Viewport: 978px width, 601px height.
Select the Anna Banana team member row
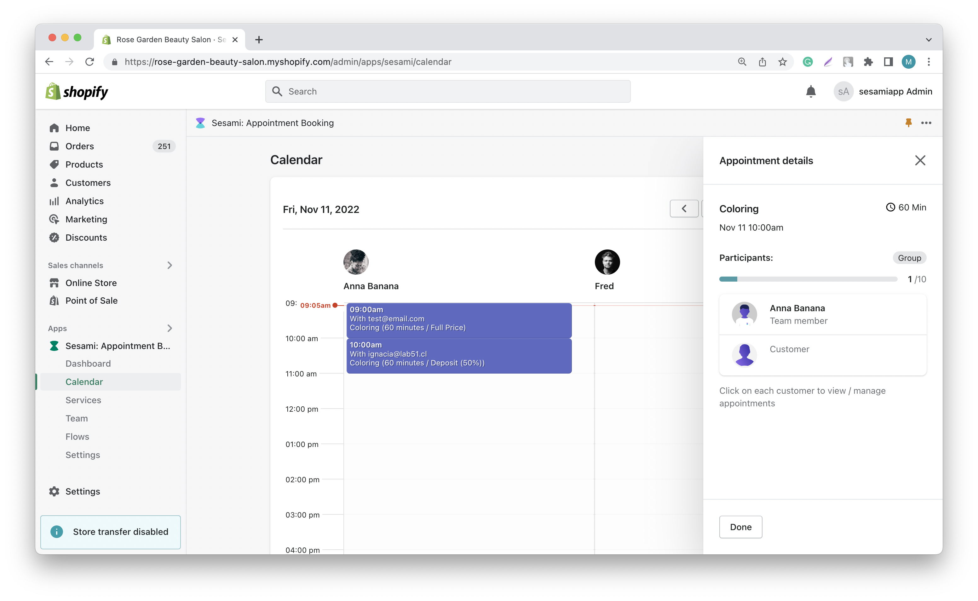823,314
